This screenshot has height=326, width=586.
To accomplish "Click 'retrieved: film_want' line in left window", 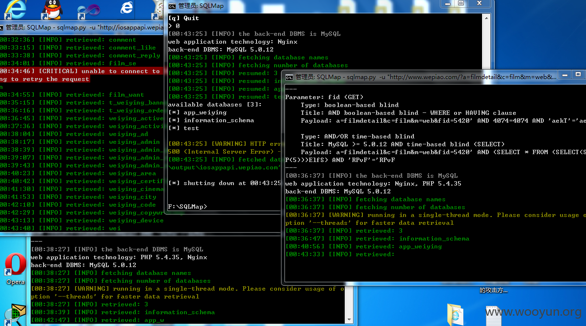I will pos(72,95).
